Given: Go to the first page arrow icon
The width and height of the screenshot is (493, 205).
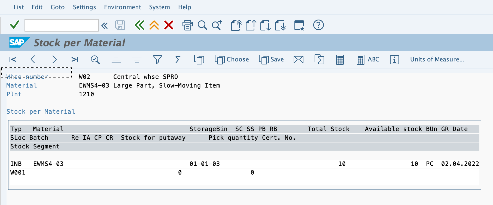Looking at the screenshot, I should tap(13, 60).
